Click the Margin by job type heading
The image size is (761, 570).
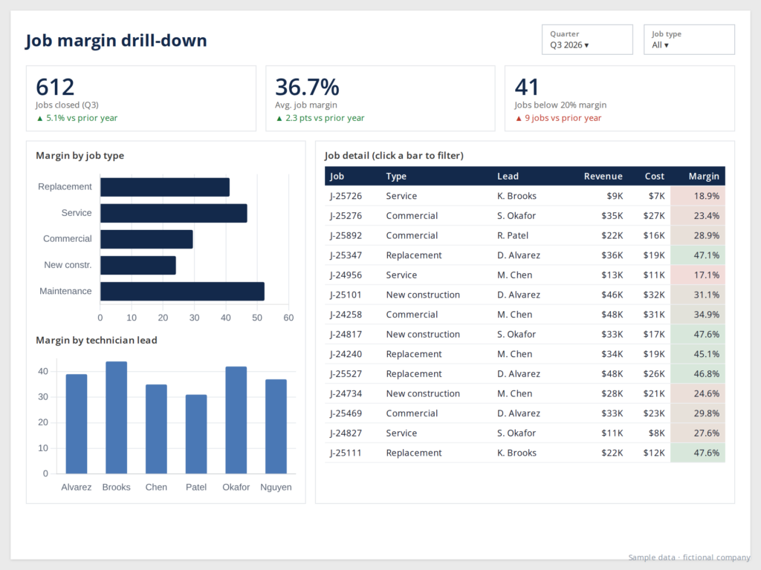click(x=80, y=156)
